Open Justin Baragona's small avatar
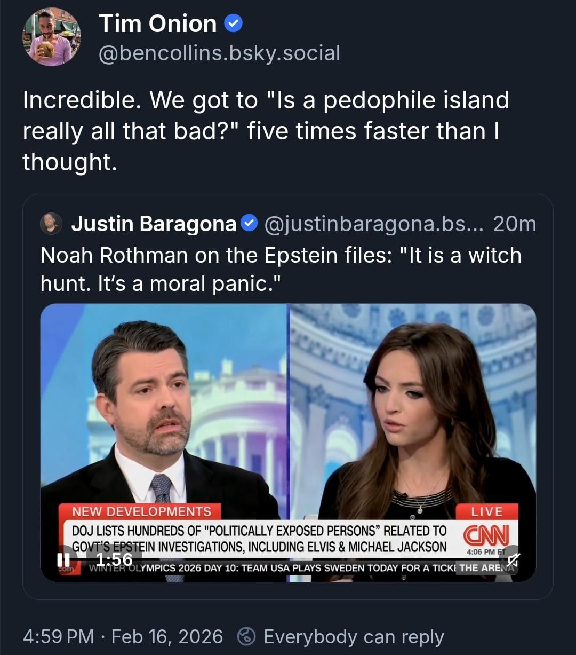Viewport: 576px width, 655px height. (51, 224)
